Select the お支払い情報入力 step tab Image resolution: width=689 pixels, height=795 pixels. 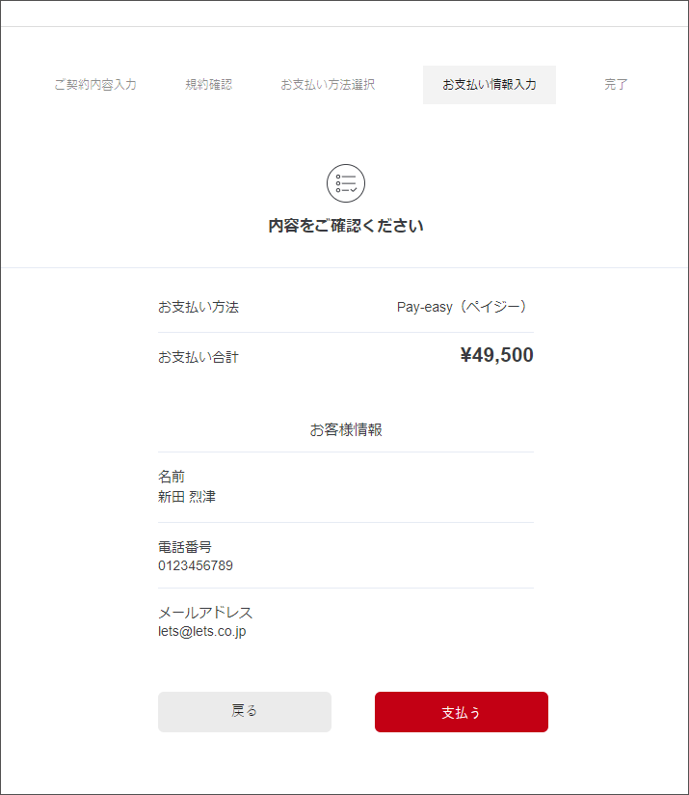[x=490, y=85]
